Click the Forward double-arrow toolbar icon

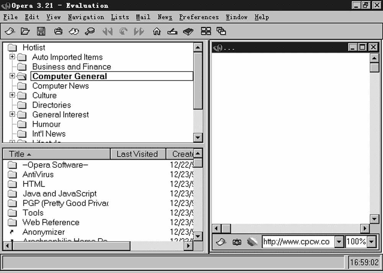tap(139, 31)
